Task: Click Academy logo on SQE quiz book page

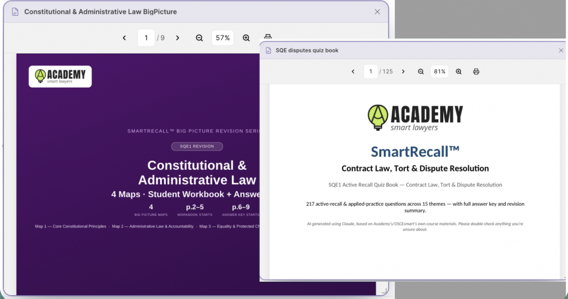Action: (x=415, y=118)
